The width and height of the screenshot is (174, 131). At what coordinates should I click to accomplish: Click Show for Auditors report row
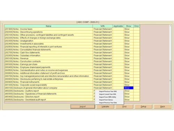coord(128,91)
